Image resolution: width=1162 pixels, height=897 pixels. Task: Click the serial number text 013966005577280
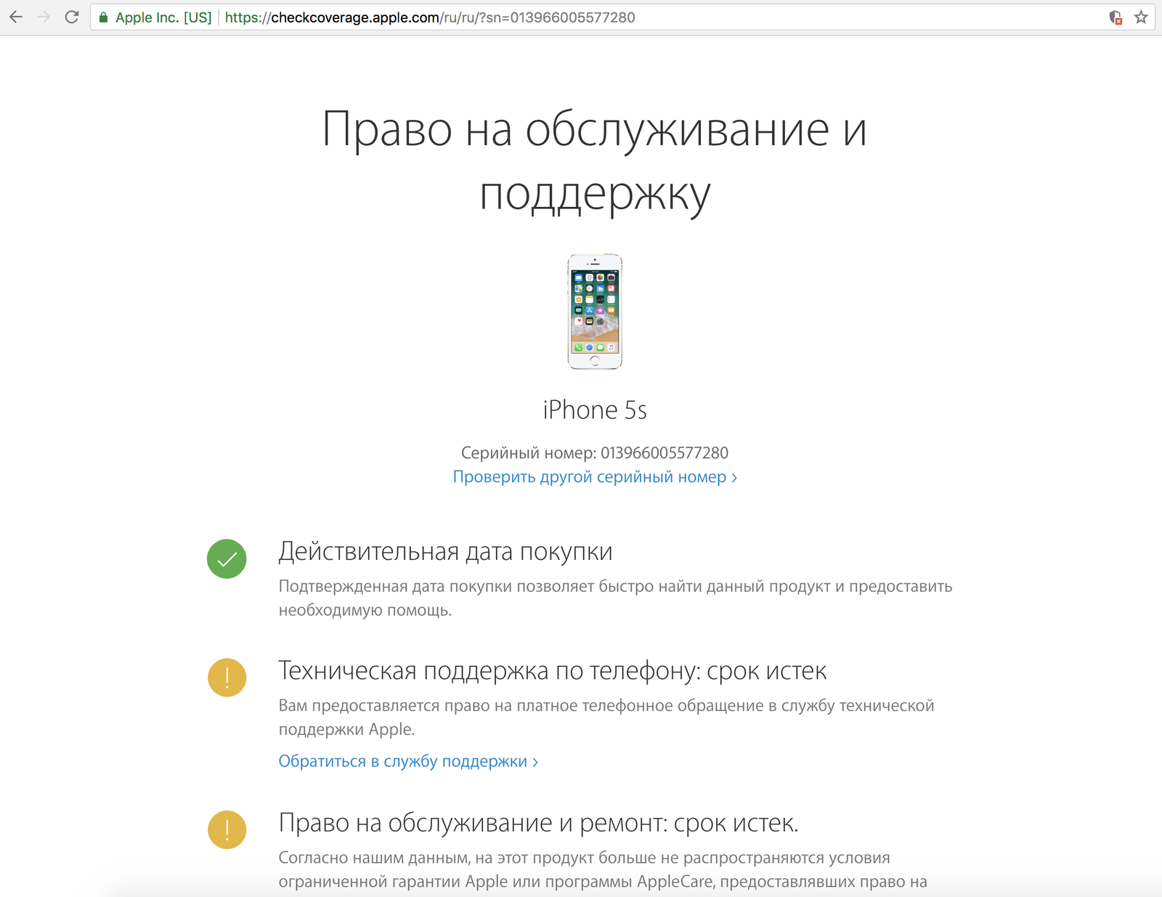click(665, 452)
